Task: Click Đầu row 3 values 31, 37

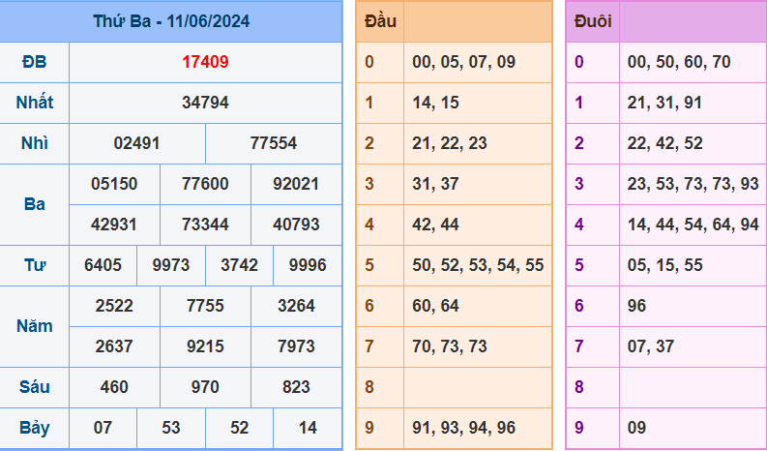Action: [x=436, y=184]
